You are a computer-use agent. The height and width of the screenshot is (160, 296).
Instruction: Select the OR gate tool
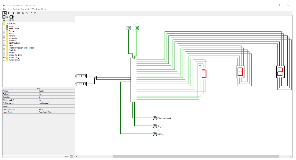(x=35, y=13)
